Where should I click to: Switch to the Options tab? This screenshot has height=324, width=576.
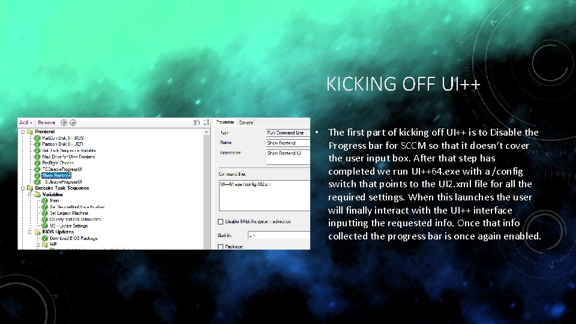point(246,122)
